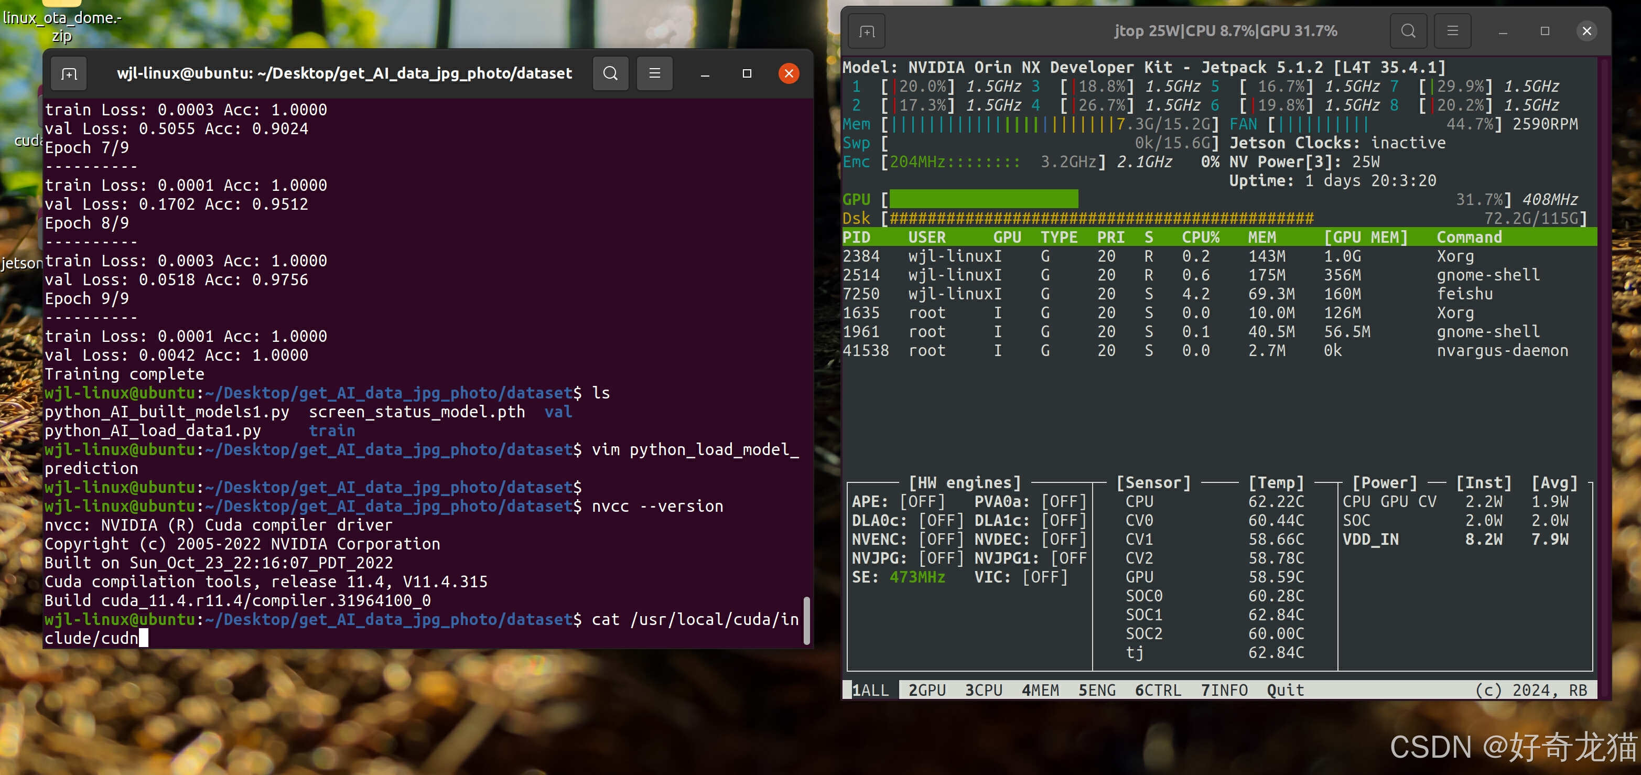Click 'Uptime: 1 days 20:3:20' text
This screenshot has width=1641, height=775.
click(x=1333, y=181)
